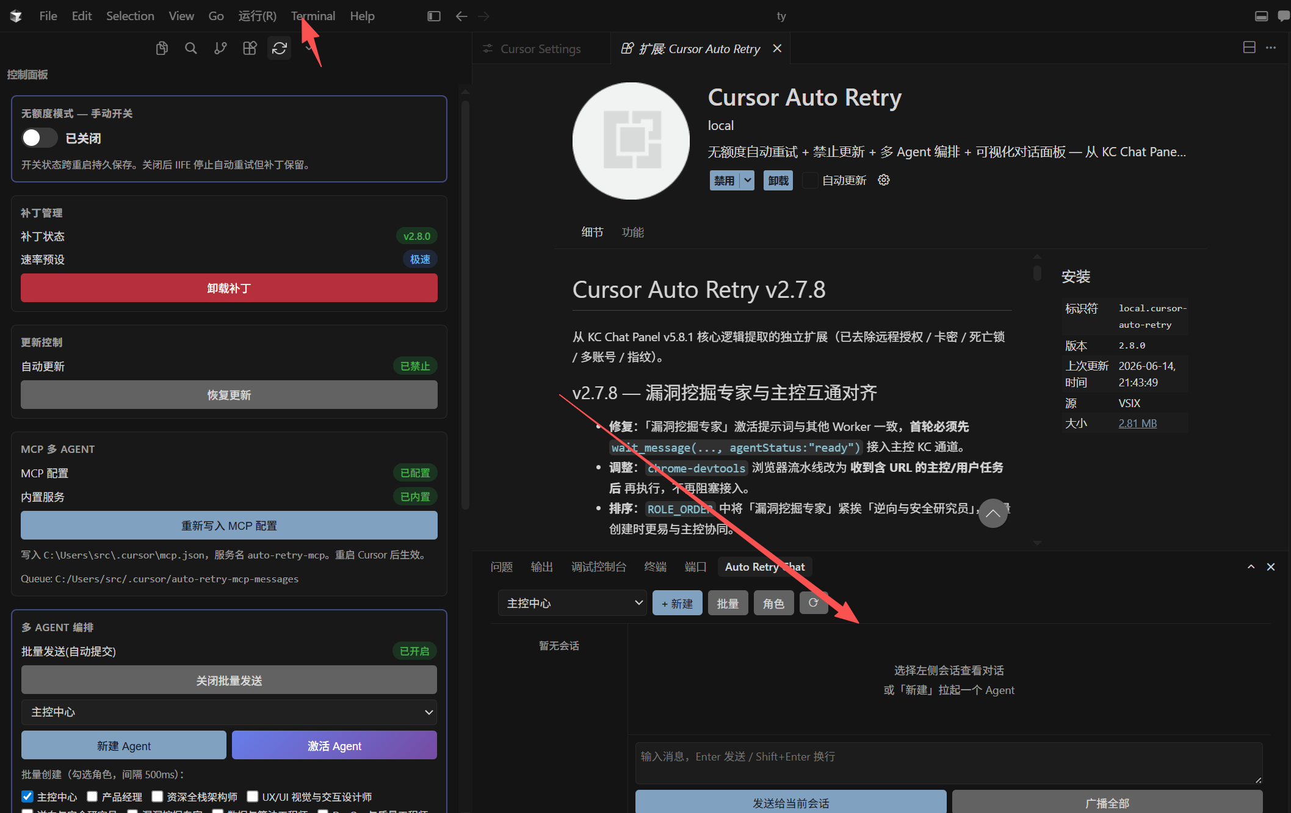This screenshot has height=813, width=1291.
Task: Open the Explorer view icon
Action: click(x=162, y=48)
